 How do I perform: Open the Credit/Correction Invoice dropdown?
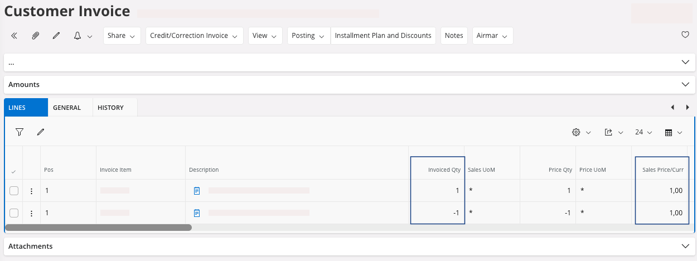[194, 36]
